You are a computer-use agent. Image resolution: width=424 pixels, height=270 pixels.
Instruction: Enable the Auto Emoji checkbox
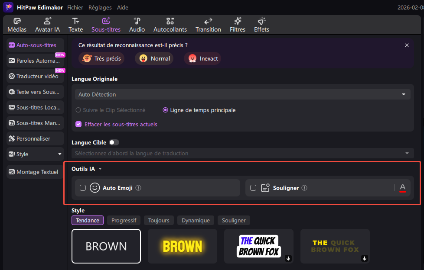(83, 188)
